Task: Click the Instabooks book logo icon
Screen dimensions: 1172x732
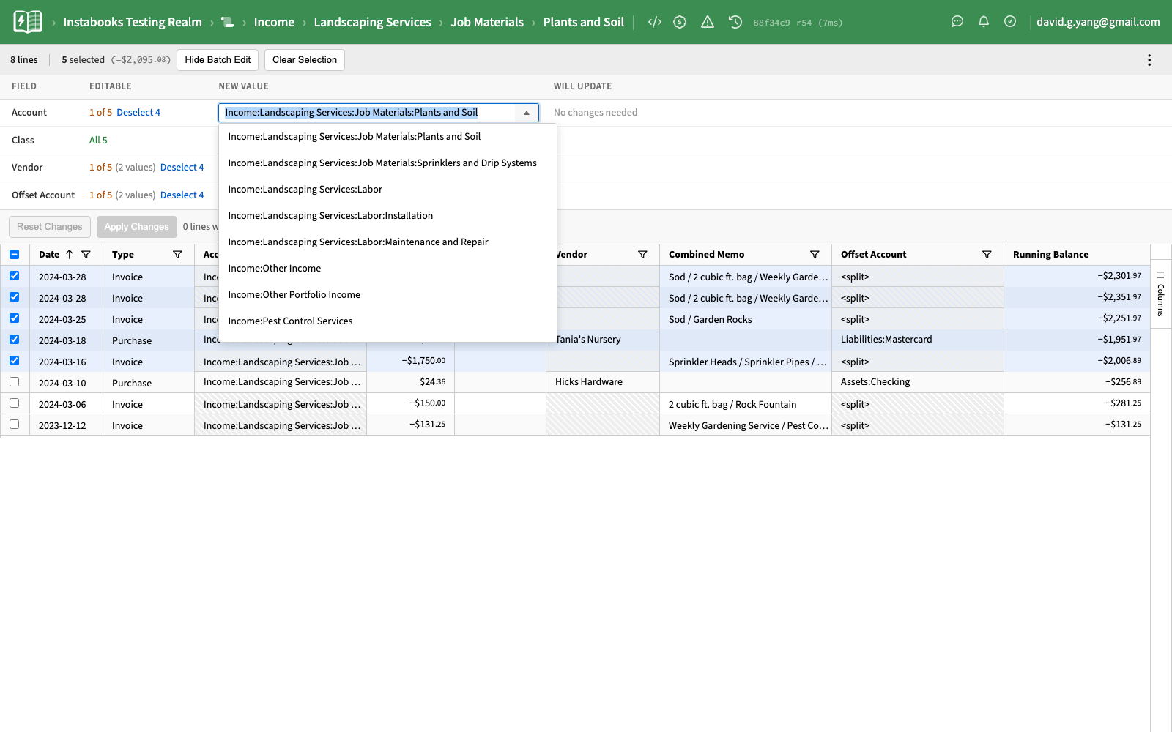Action: 28,22
